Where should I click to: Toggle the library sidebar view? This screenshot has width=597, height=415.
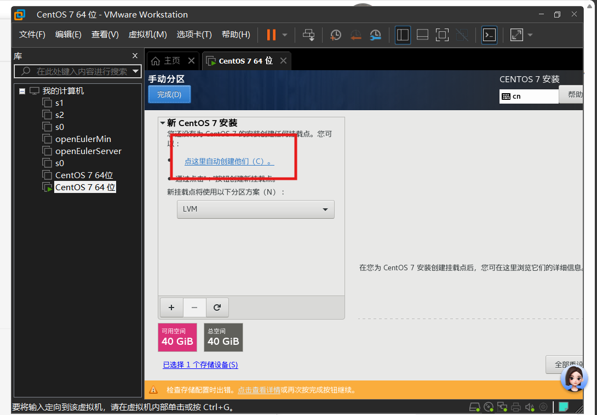pos(403,35)
